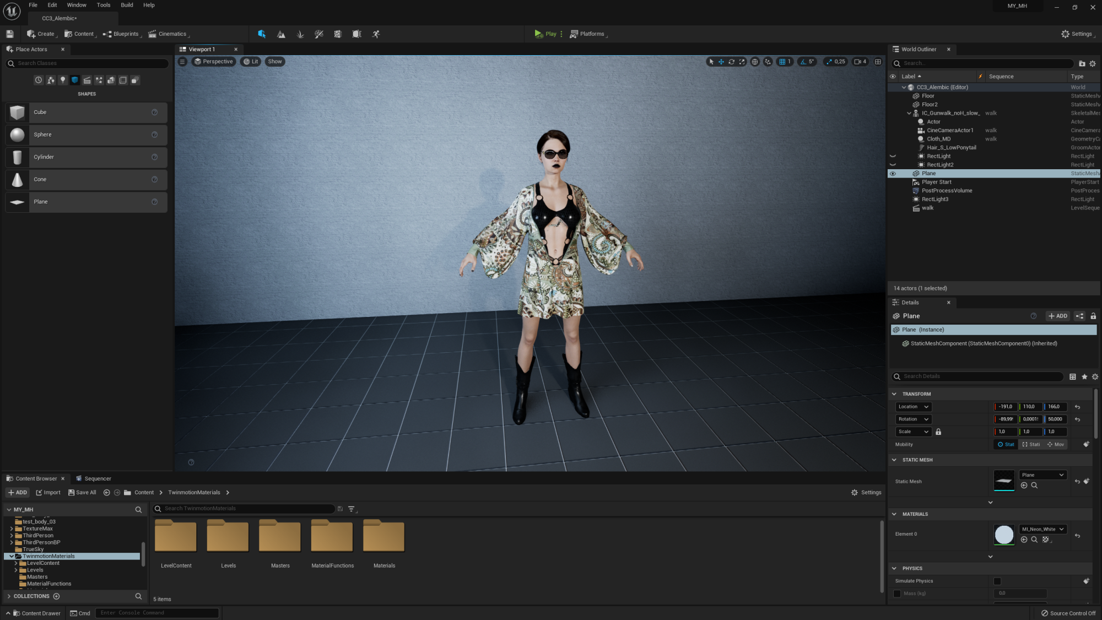Show Cinematic category clapperboard icon
The image size is (1102, 620).
click(x=87, y=80)
